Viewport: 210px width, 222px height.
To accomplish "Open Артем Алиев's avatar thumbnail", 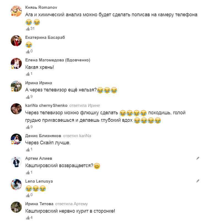I will [x=16, y=162].
